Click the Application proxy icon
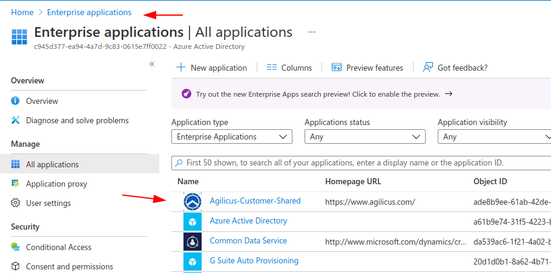551x273 pixels. 15,184
